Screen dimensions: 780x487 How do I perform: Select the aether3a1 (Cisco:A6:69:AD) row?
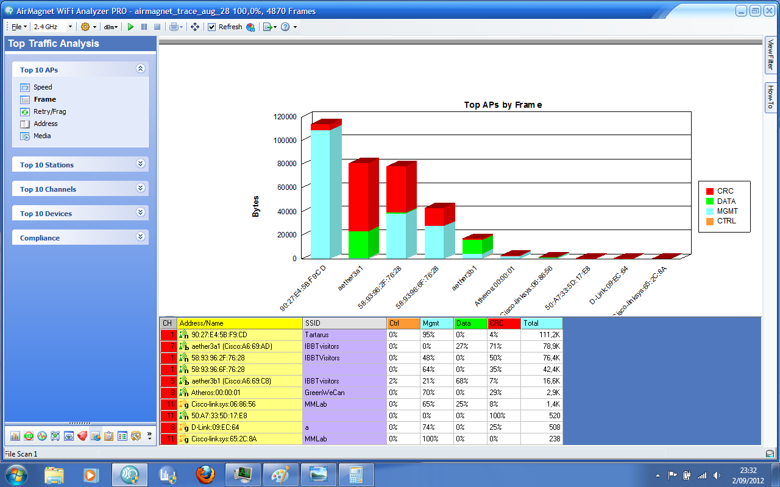361,346
